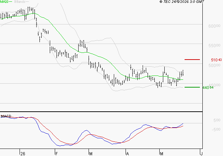Screen dimensions: 223x156
Task: Click the MACD panel label
Action: click(6, 116)
